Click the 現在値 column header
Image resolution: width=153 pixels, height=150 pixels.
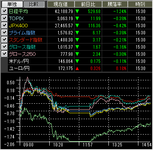pos(61,4)
